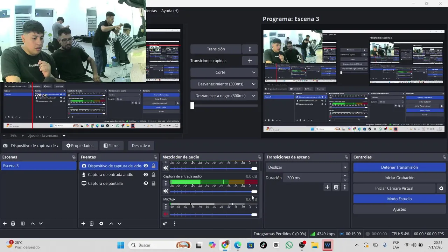448x252 pixels.
Task: Toggle visibility of Captura de entrada audio source
Action: (x=146, y=175)
